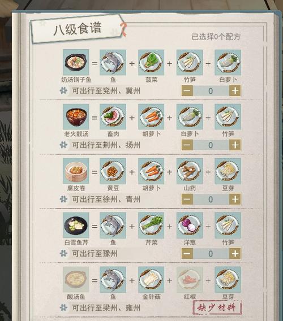
Task: Decrease quantity for 白雪鱼芹 recipe
Action: 187,254
